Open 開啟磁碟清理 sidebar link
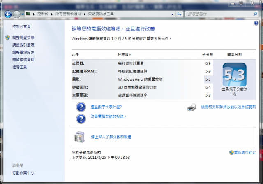This screenshot has width=263, height=184. pos(23,60)
